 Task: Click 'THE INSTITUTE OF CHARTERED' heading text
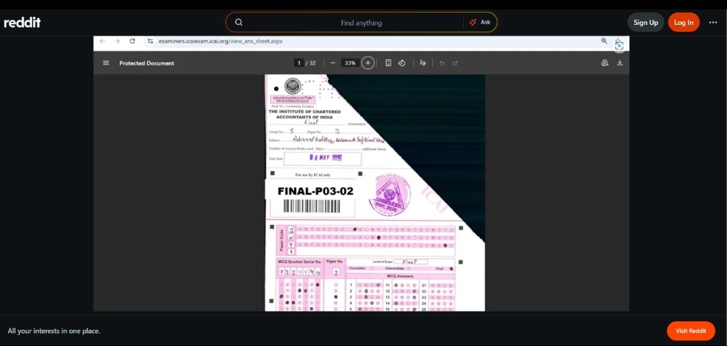(305, 112)
